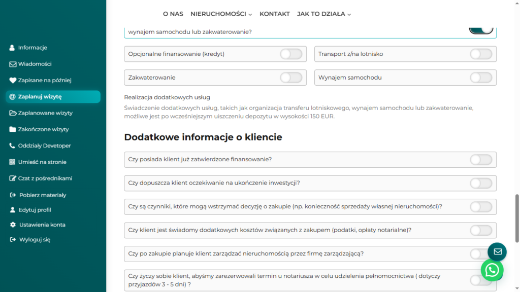Screen dimensions: 520x292
Task: Toggle approved financing question switch
Action: pyautogui.click(x=481, y=160)
